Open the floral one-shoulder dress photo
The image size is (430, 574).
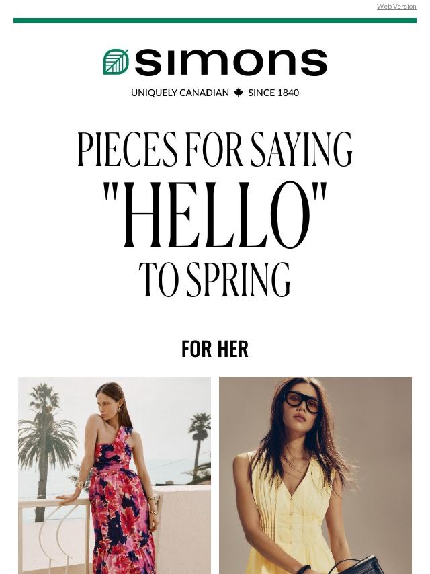(x=114, y=475)
